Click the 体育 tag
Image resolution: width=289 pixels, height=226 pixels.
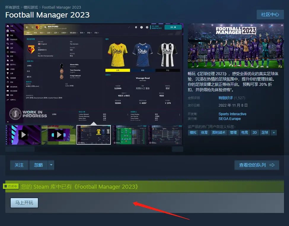pyautogui.click(x=204, y=132)
